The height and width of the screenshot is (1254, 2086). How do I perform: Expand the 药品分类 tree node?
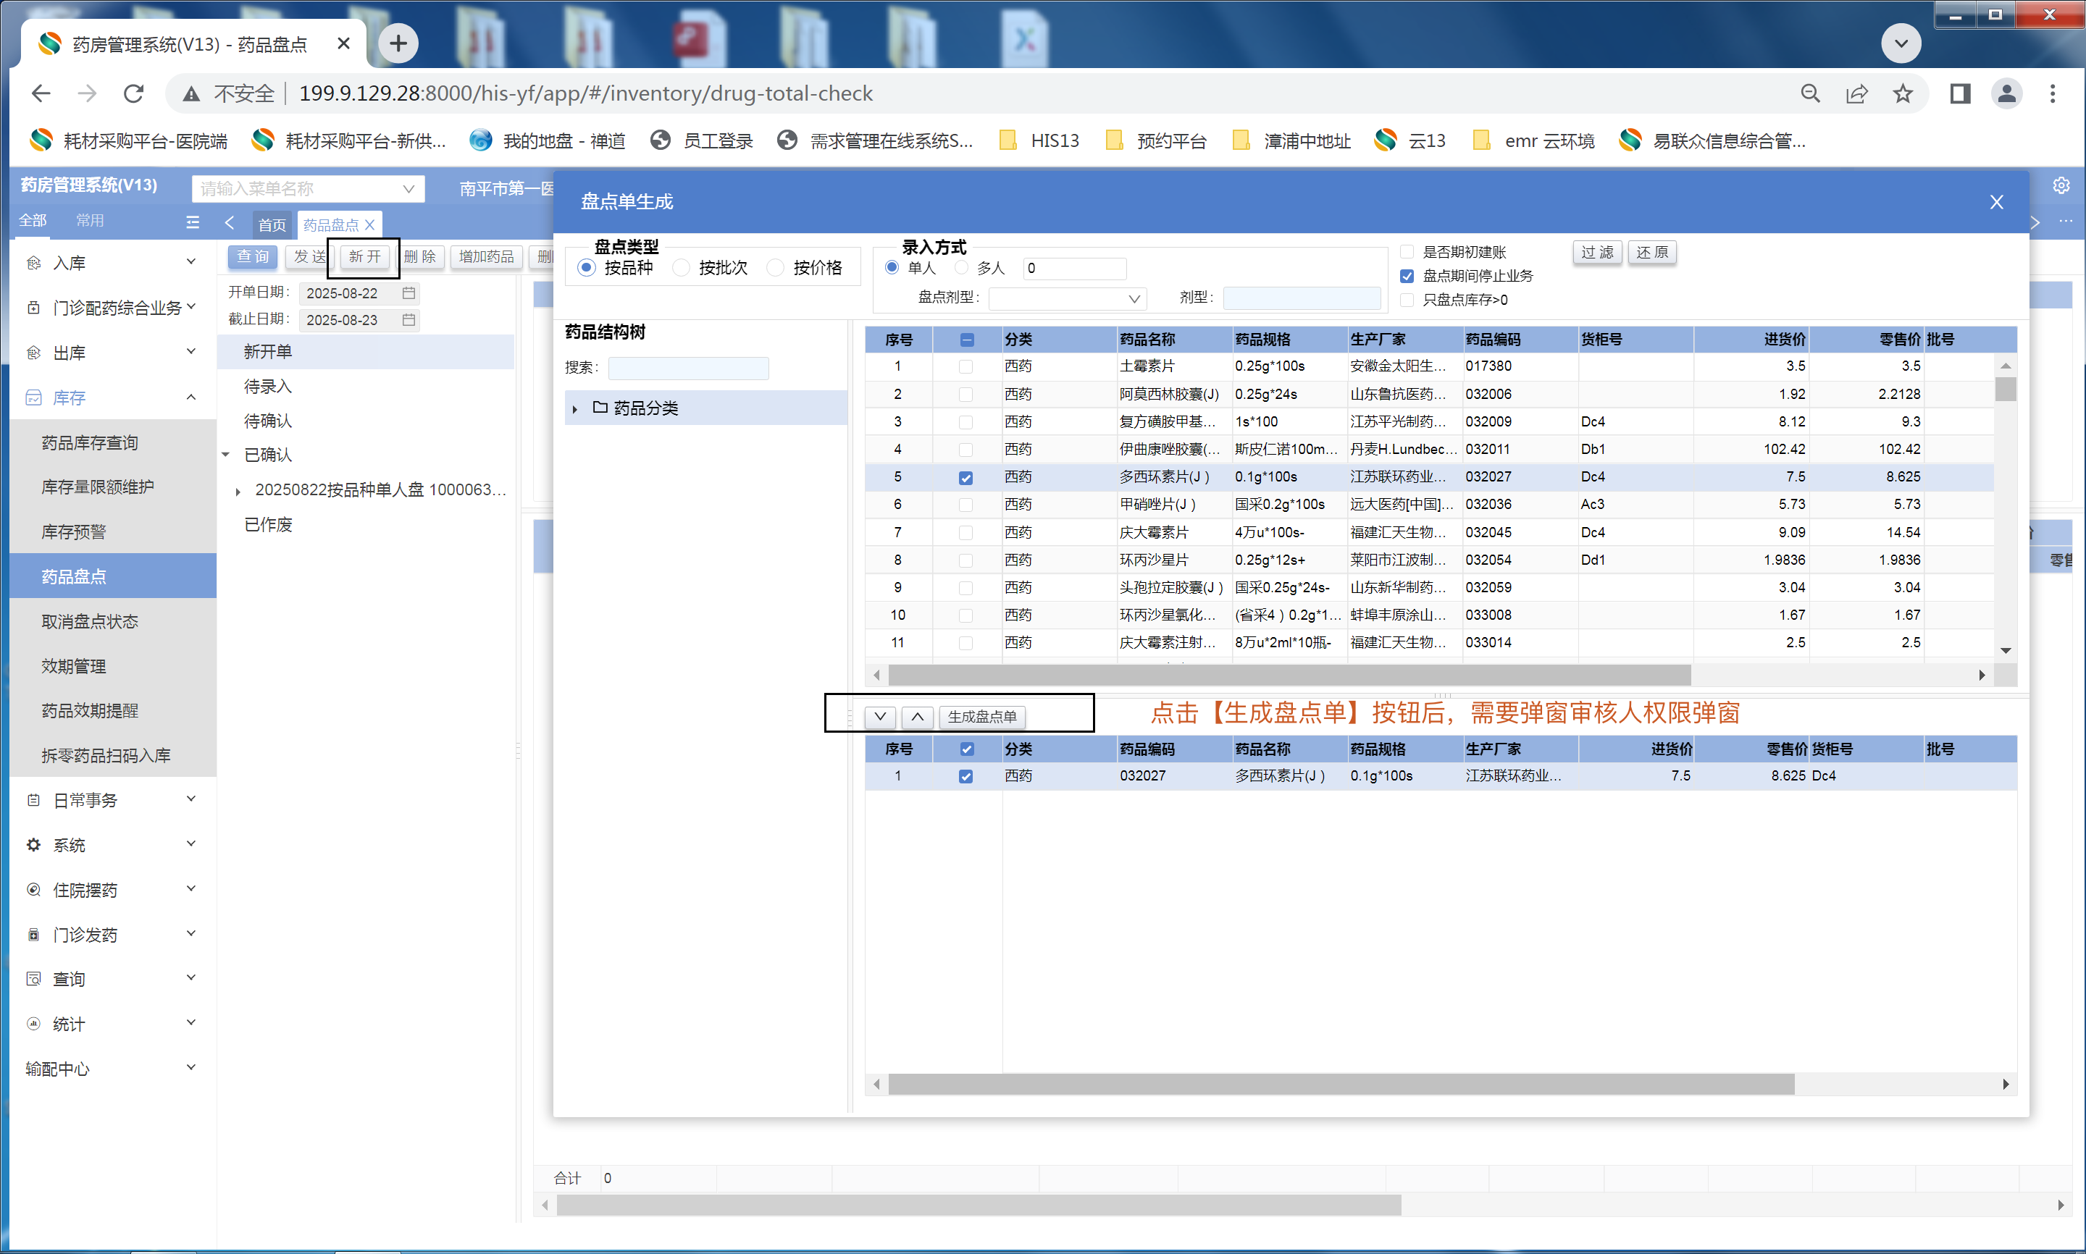click(575, 409)
